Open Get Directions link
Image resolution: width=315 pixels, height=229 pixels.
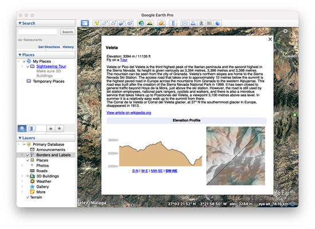tap(49, 47)
